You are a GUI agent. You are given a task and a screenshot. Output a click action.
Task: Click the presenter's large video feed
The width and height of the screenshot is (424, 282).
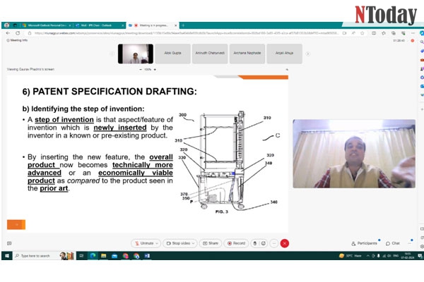[x=354, y=154]
